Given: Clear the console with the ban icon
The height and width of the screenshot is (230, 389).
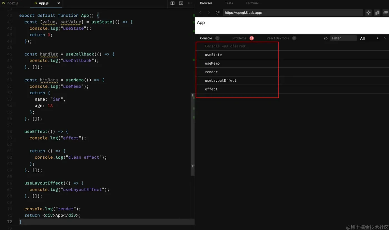Looking at the screenshot, I should click(x=326, y=39).
